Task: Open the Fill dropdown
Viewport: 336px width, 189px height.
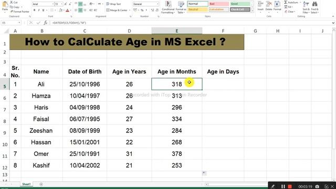Action: pos(289,7)
